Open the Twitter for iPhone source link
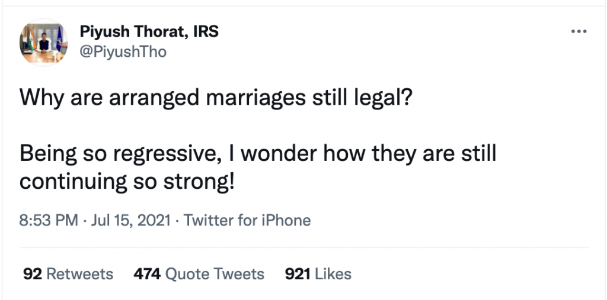607x300 pixels. coord(247,221)
